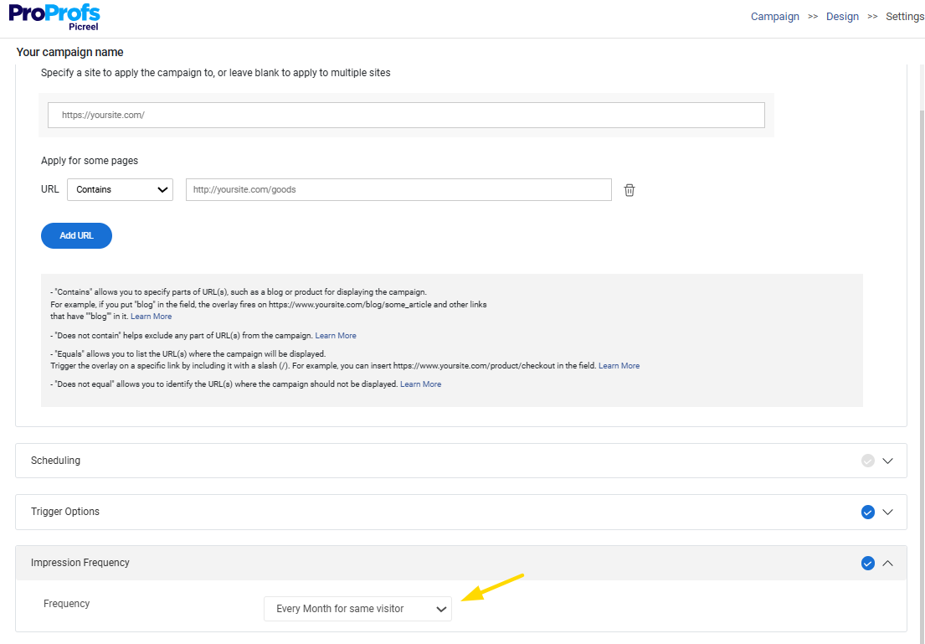This screenshot has width=925, height=644.
Task: Click the Trigger Options blue checkmark icon
Action: (868, 512)
